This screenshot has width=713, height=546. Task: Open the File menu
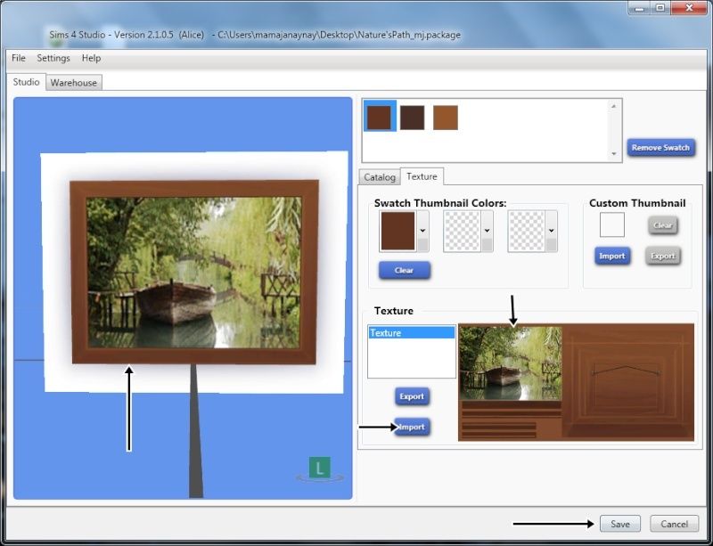pos(19,58)
